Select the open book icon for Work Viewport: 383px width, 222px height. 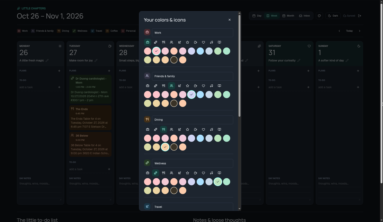click(x=219, y=42)
